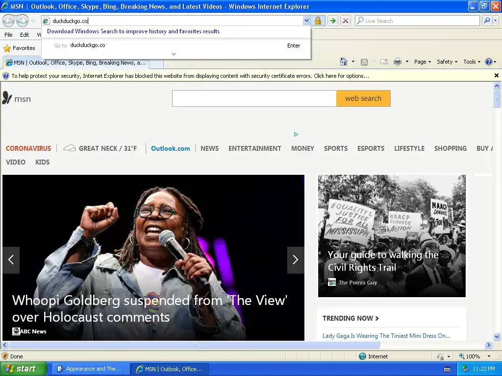
Task: Choose Go to 'duckduckgo.co' suggestion
Action: tap(176, 46)
